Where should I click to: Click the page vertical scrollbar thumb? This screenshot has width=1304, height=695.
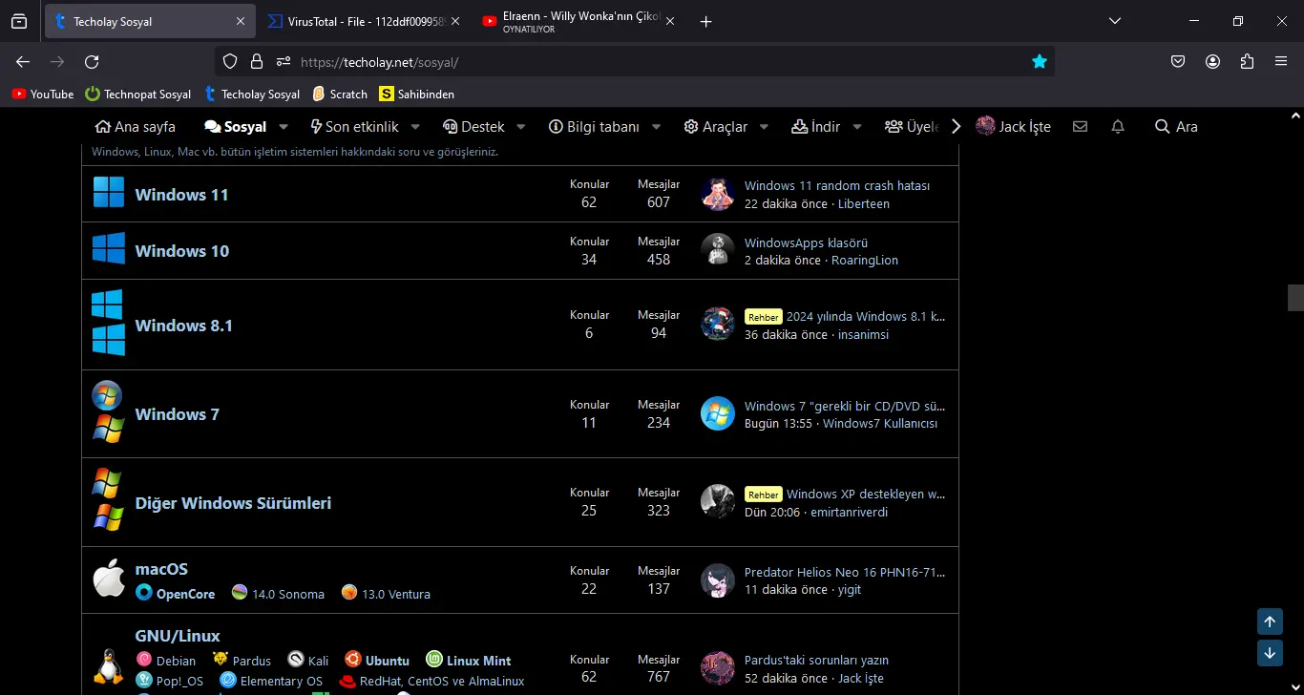pyautogui.click(x=1295, y=298)
